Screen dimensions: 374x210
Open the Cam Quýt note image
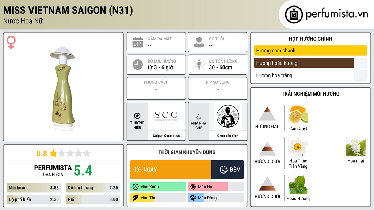point(298,114)
